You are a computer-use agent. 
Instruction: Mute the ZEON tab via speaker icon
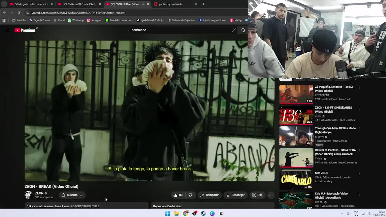click(x=143, y=4)
